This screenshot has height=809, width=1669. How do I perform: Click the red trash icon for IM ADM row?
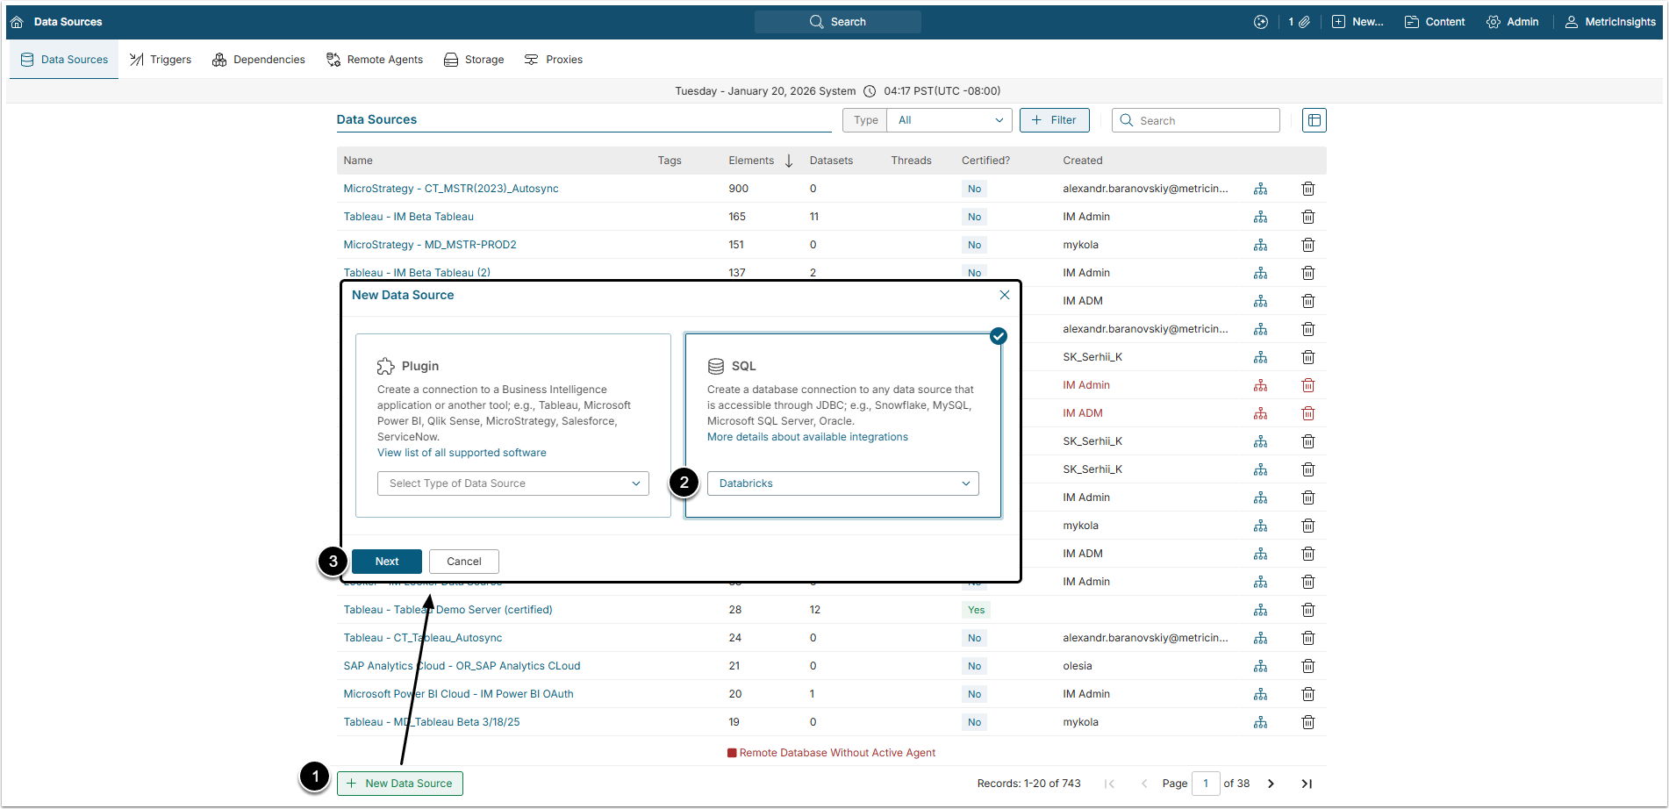point(1307,413)
